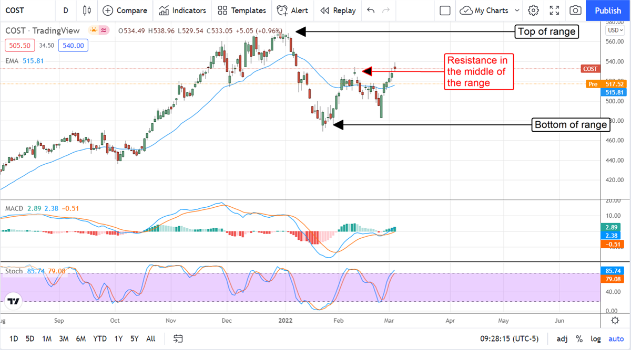Screen dimensions: 631x350
Task: Toggle the adj price adjustment
Action: click(x=562, y=338)
